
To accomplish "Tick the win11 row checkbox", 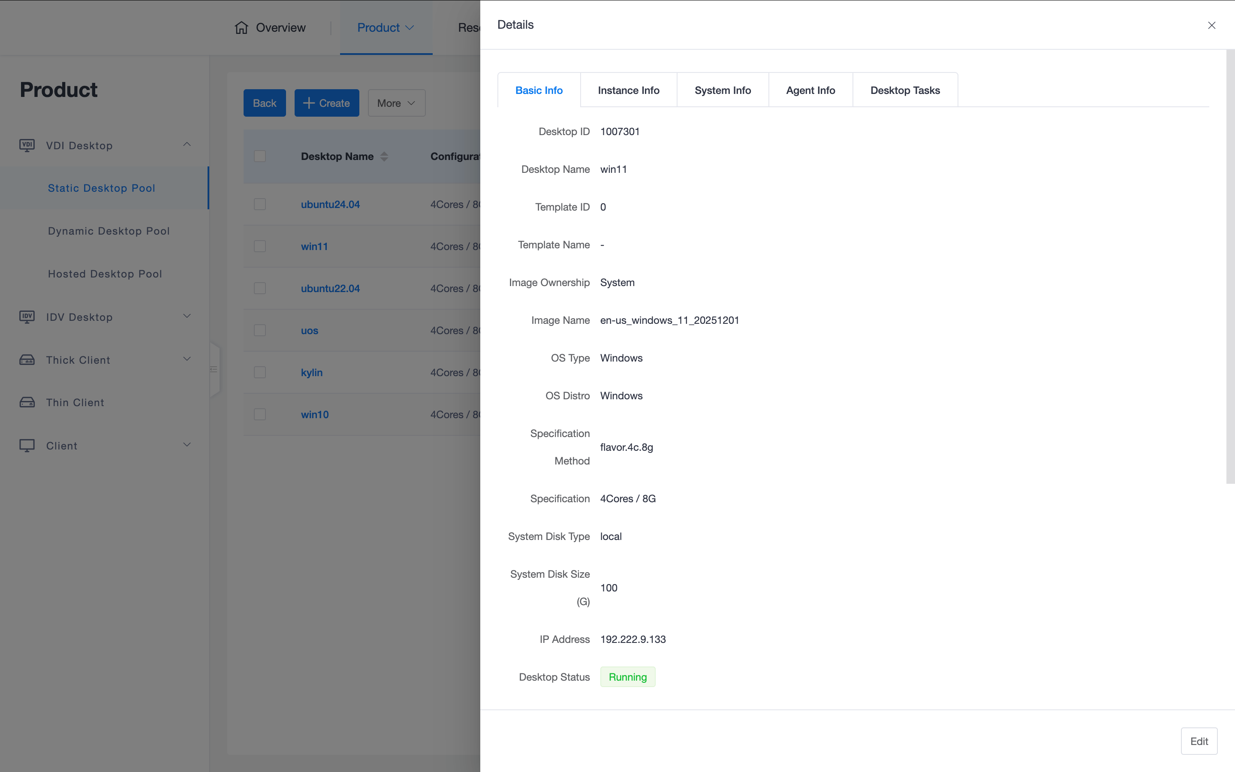I will 260,246.
